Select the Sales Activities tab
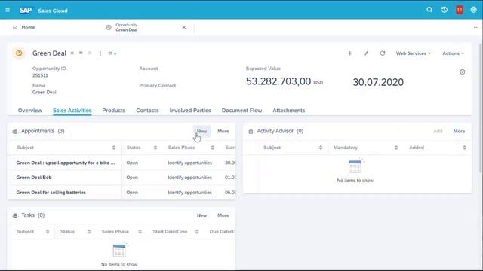 click(x=72, y=111)
